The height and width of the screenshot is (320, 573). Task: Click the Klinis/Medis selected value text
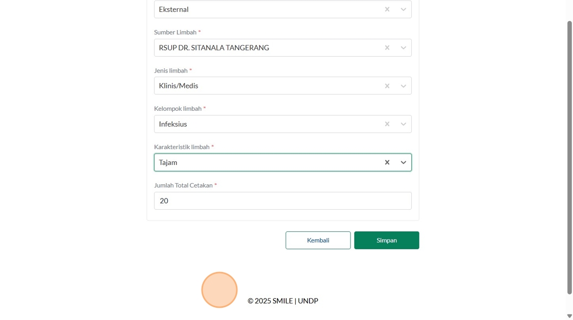click(x=179, y=86)
